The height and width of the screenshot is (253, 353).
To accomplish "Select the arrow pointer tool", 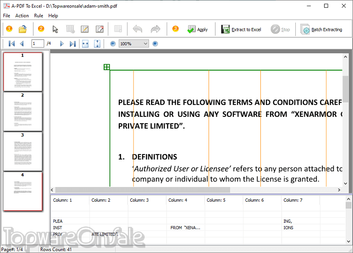I will pyautogui.click(x=55, y=29).
